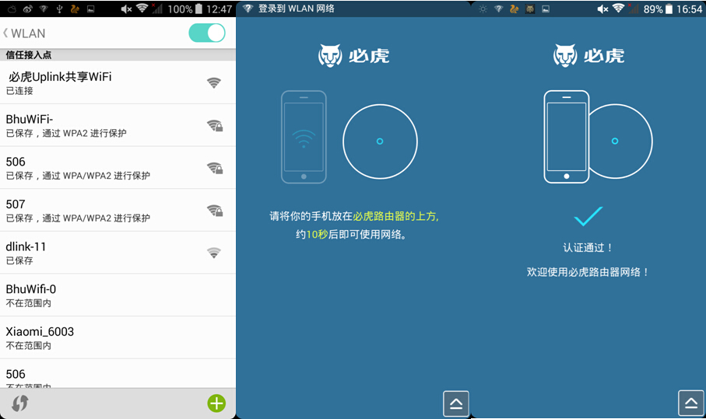Toggle the WLAN switch off

click(x=207, y=33)
